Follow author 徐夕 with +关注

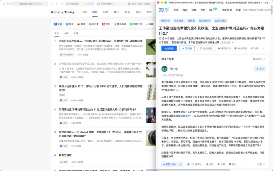click(260, 69)
